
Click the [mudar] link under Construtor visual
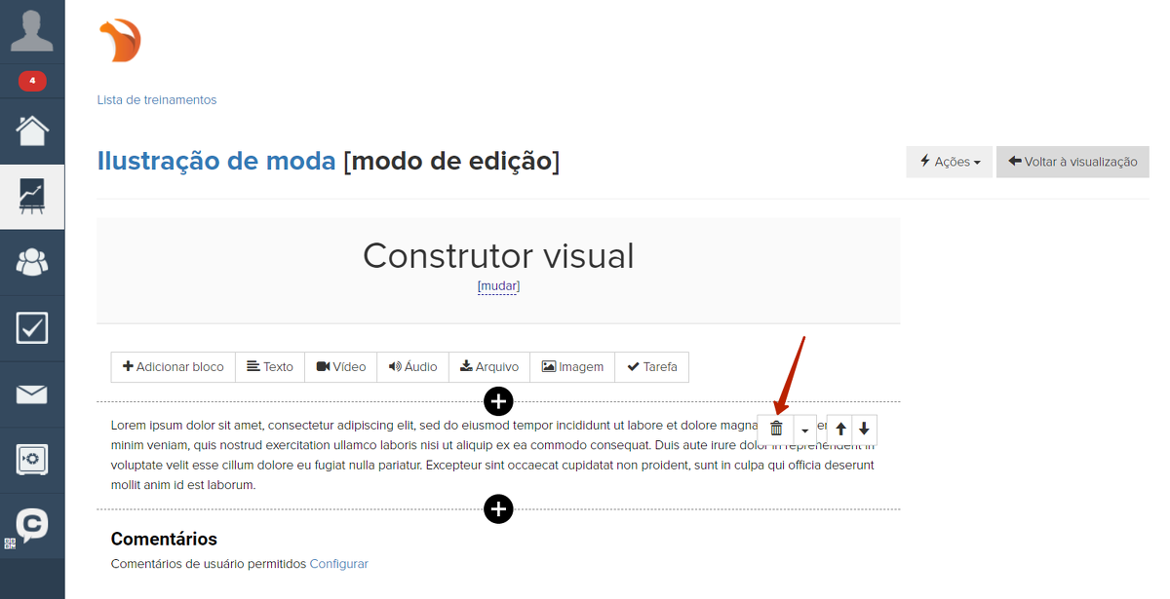498,286
